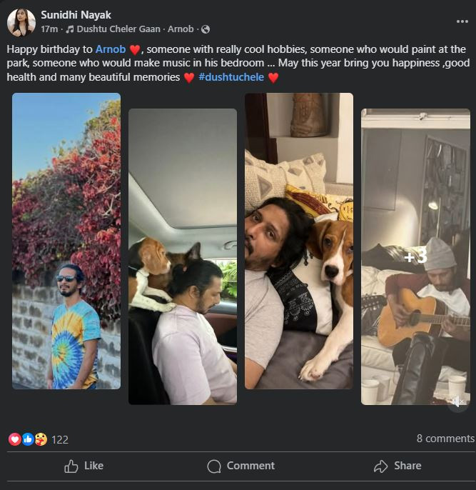Screen dimensions: 476x490
Task: Click the globe public privacy icon
Action: [206, 29]
